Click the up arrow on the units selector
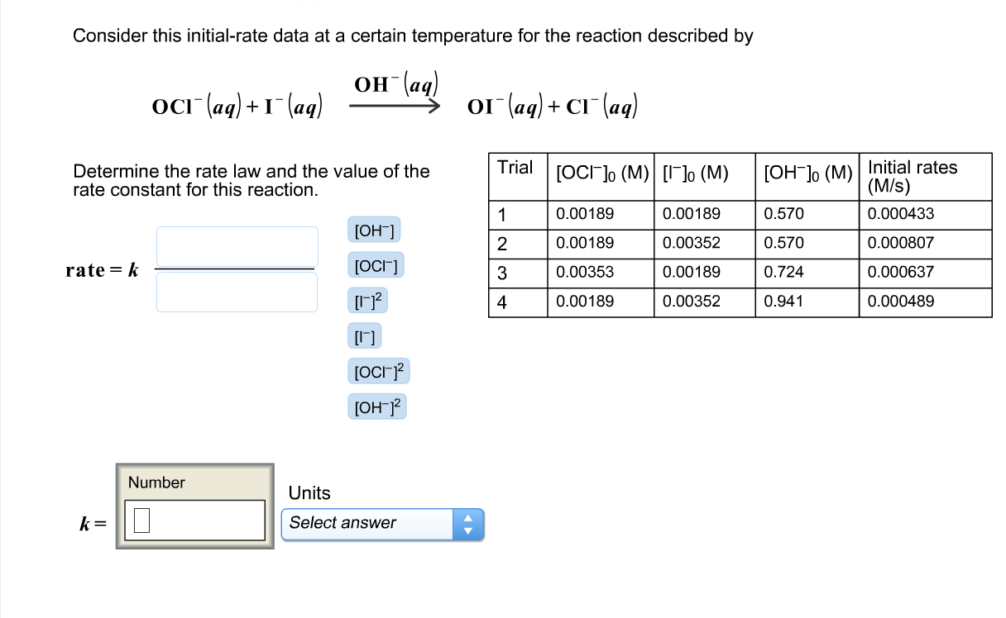The image size is (1006, 618). pyautogui.click(x=469, y=518)
